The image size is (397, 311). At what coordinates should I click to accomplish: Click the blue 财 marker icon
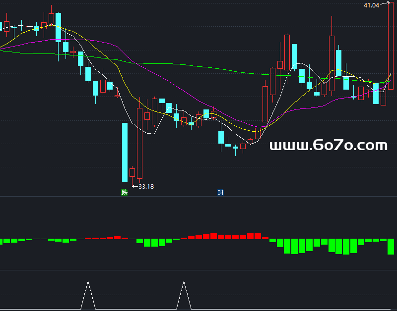pos(220,193)
